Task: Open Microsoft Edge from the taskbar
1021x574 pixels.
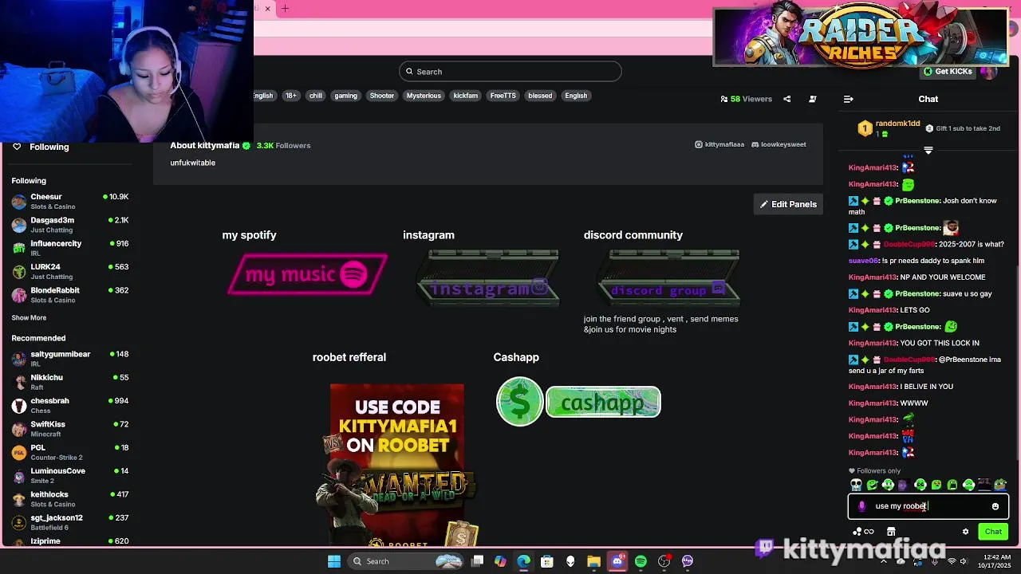Action: click(x=523, y=561)
